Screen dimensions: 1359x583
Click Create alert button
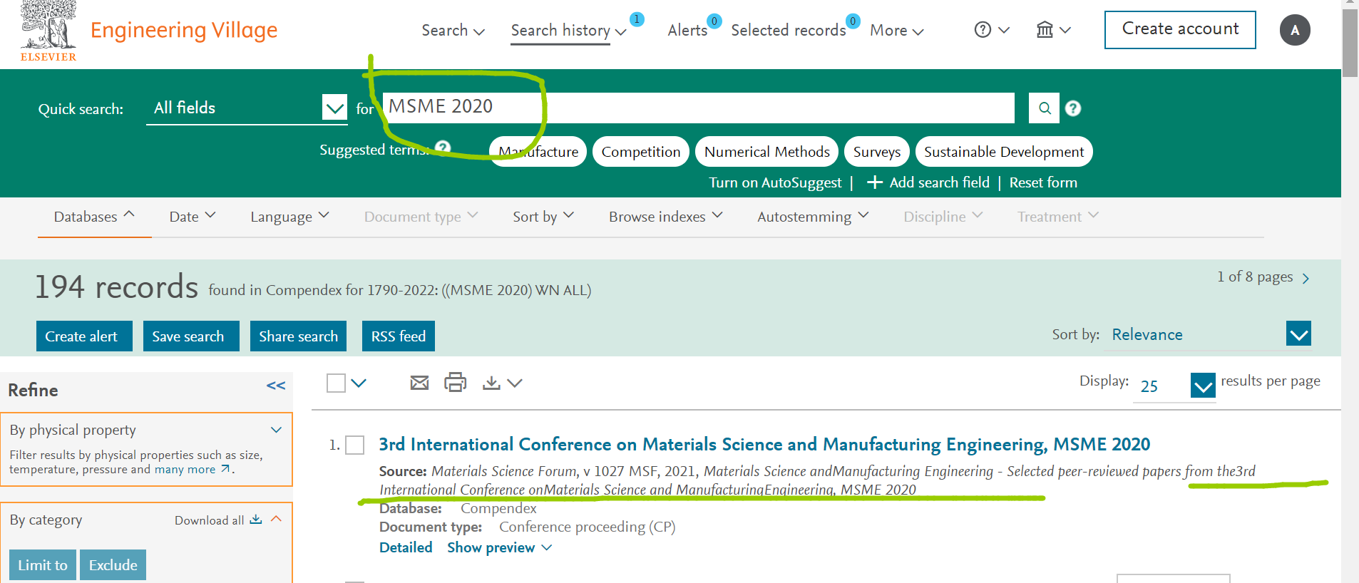point(84,336)
